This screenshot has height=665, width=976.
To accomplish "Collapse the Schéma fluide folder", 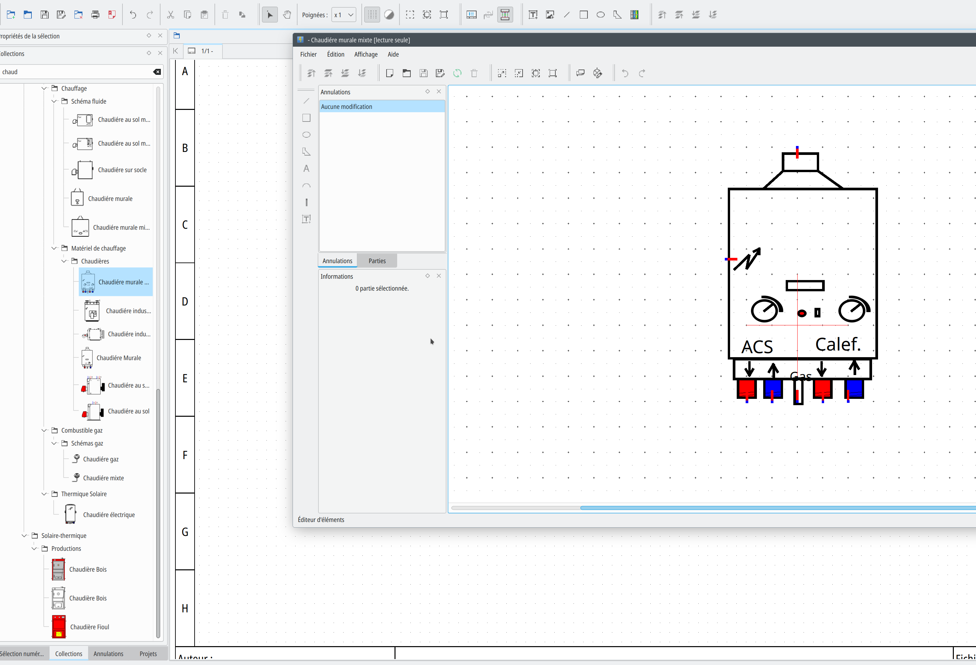I will pos(54,101).
